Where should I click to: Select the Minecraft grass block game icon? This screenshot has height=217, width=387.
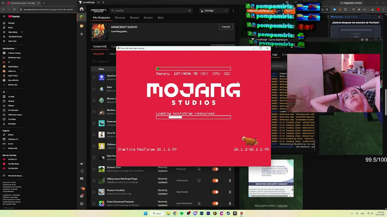tap(82, 17)
